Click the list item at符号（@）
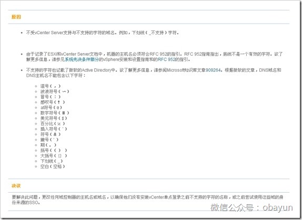The image size is (302, 220). (51, 107)
